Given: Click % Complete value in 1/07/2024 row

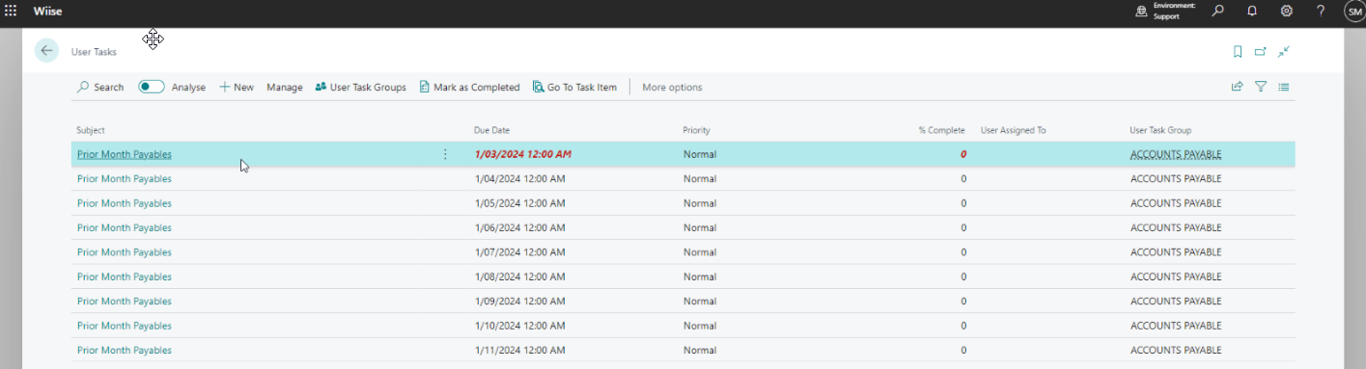Looking at the screenshot, I should tap(962, 252).
